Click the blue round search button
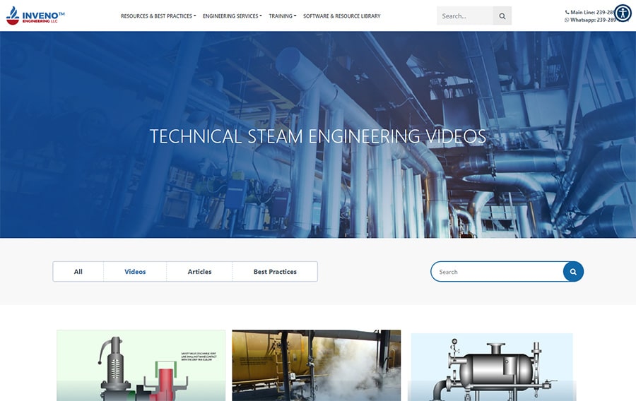 (573, 272)
